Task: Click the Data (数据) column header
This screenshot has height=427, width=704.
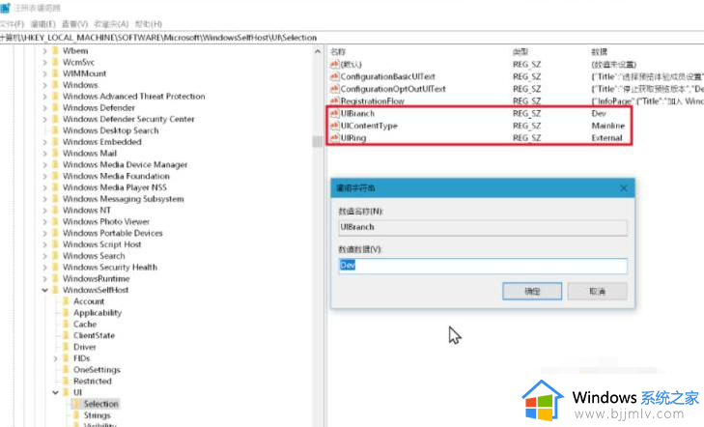Action: pos(600,52)
